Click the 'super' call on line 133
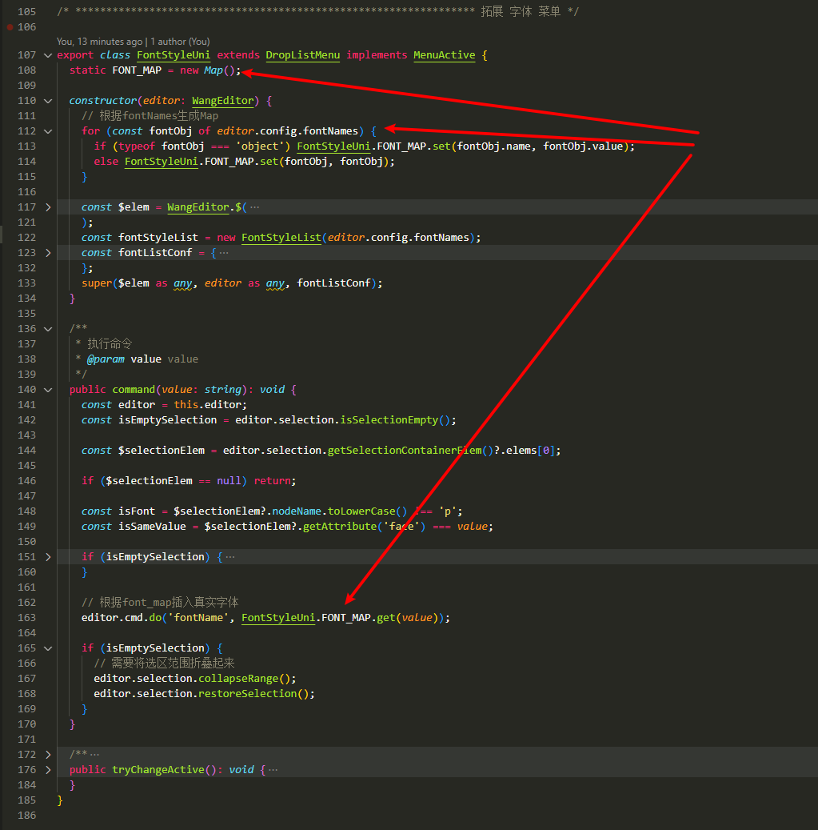This screenshot has width=818, height=830. [97, 283]
